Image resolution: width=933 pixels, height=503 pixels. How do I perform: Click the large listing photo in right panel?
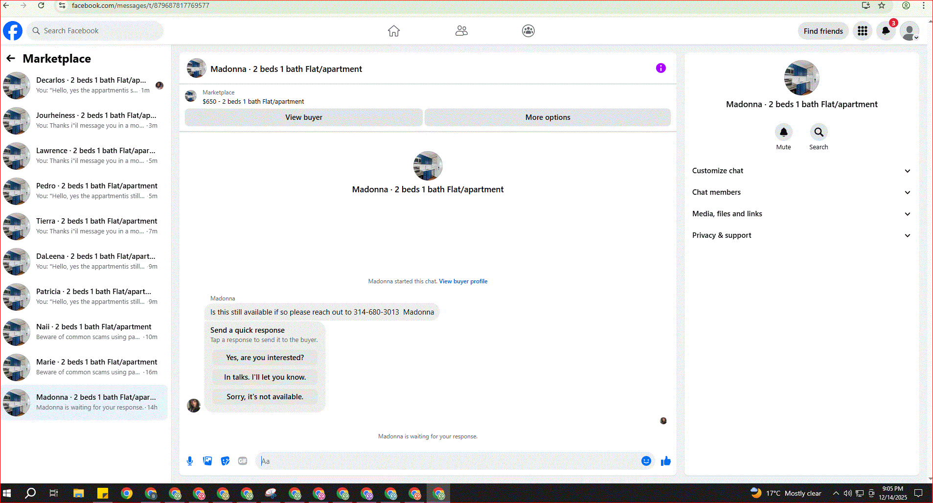click(801, 78)
